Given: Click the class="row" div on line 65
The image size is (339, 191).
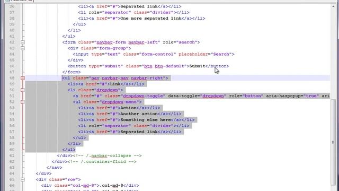Looking at the screenshot, I should [x=58, y=179].
